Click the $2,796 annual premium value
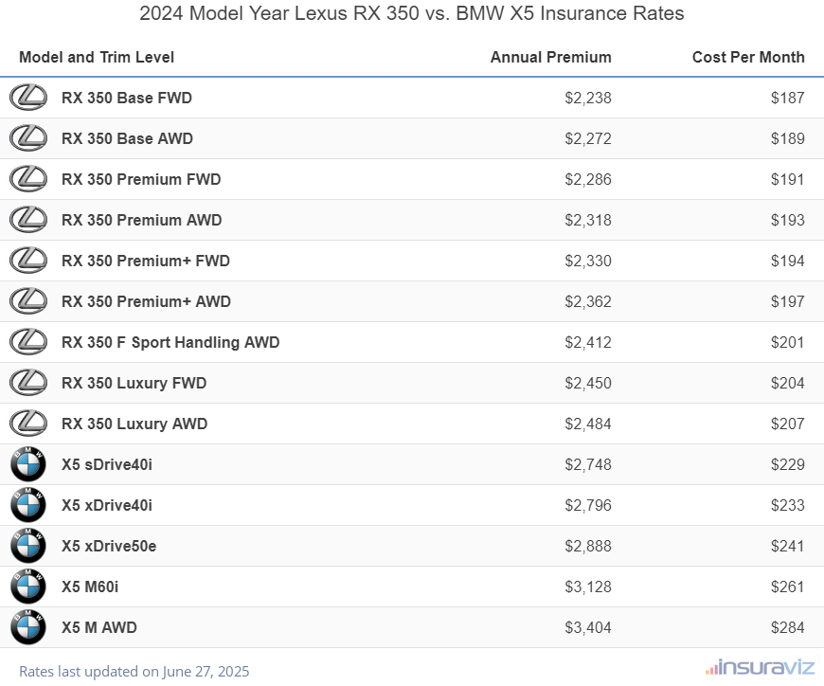The width and height of the screenshot is (824, 686). point(588,505)
